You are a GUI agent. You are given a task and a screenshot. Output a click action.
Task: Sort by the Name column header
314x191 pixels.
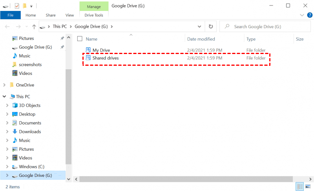[91, 39]
